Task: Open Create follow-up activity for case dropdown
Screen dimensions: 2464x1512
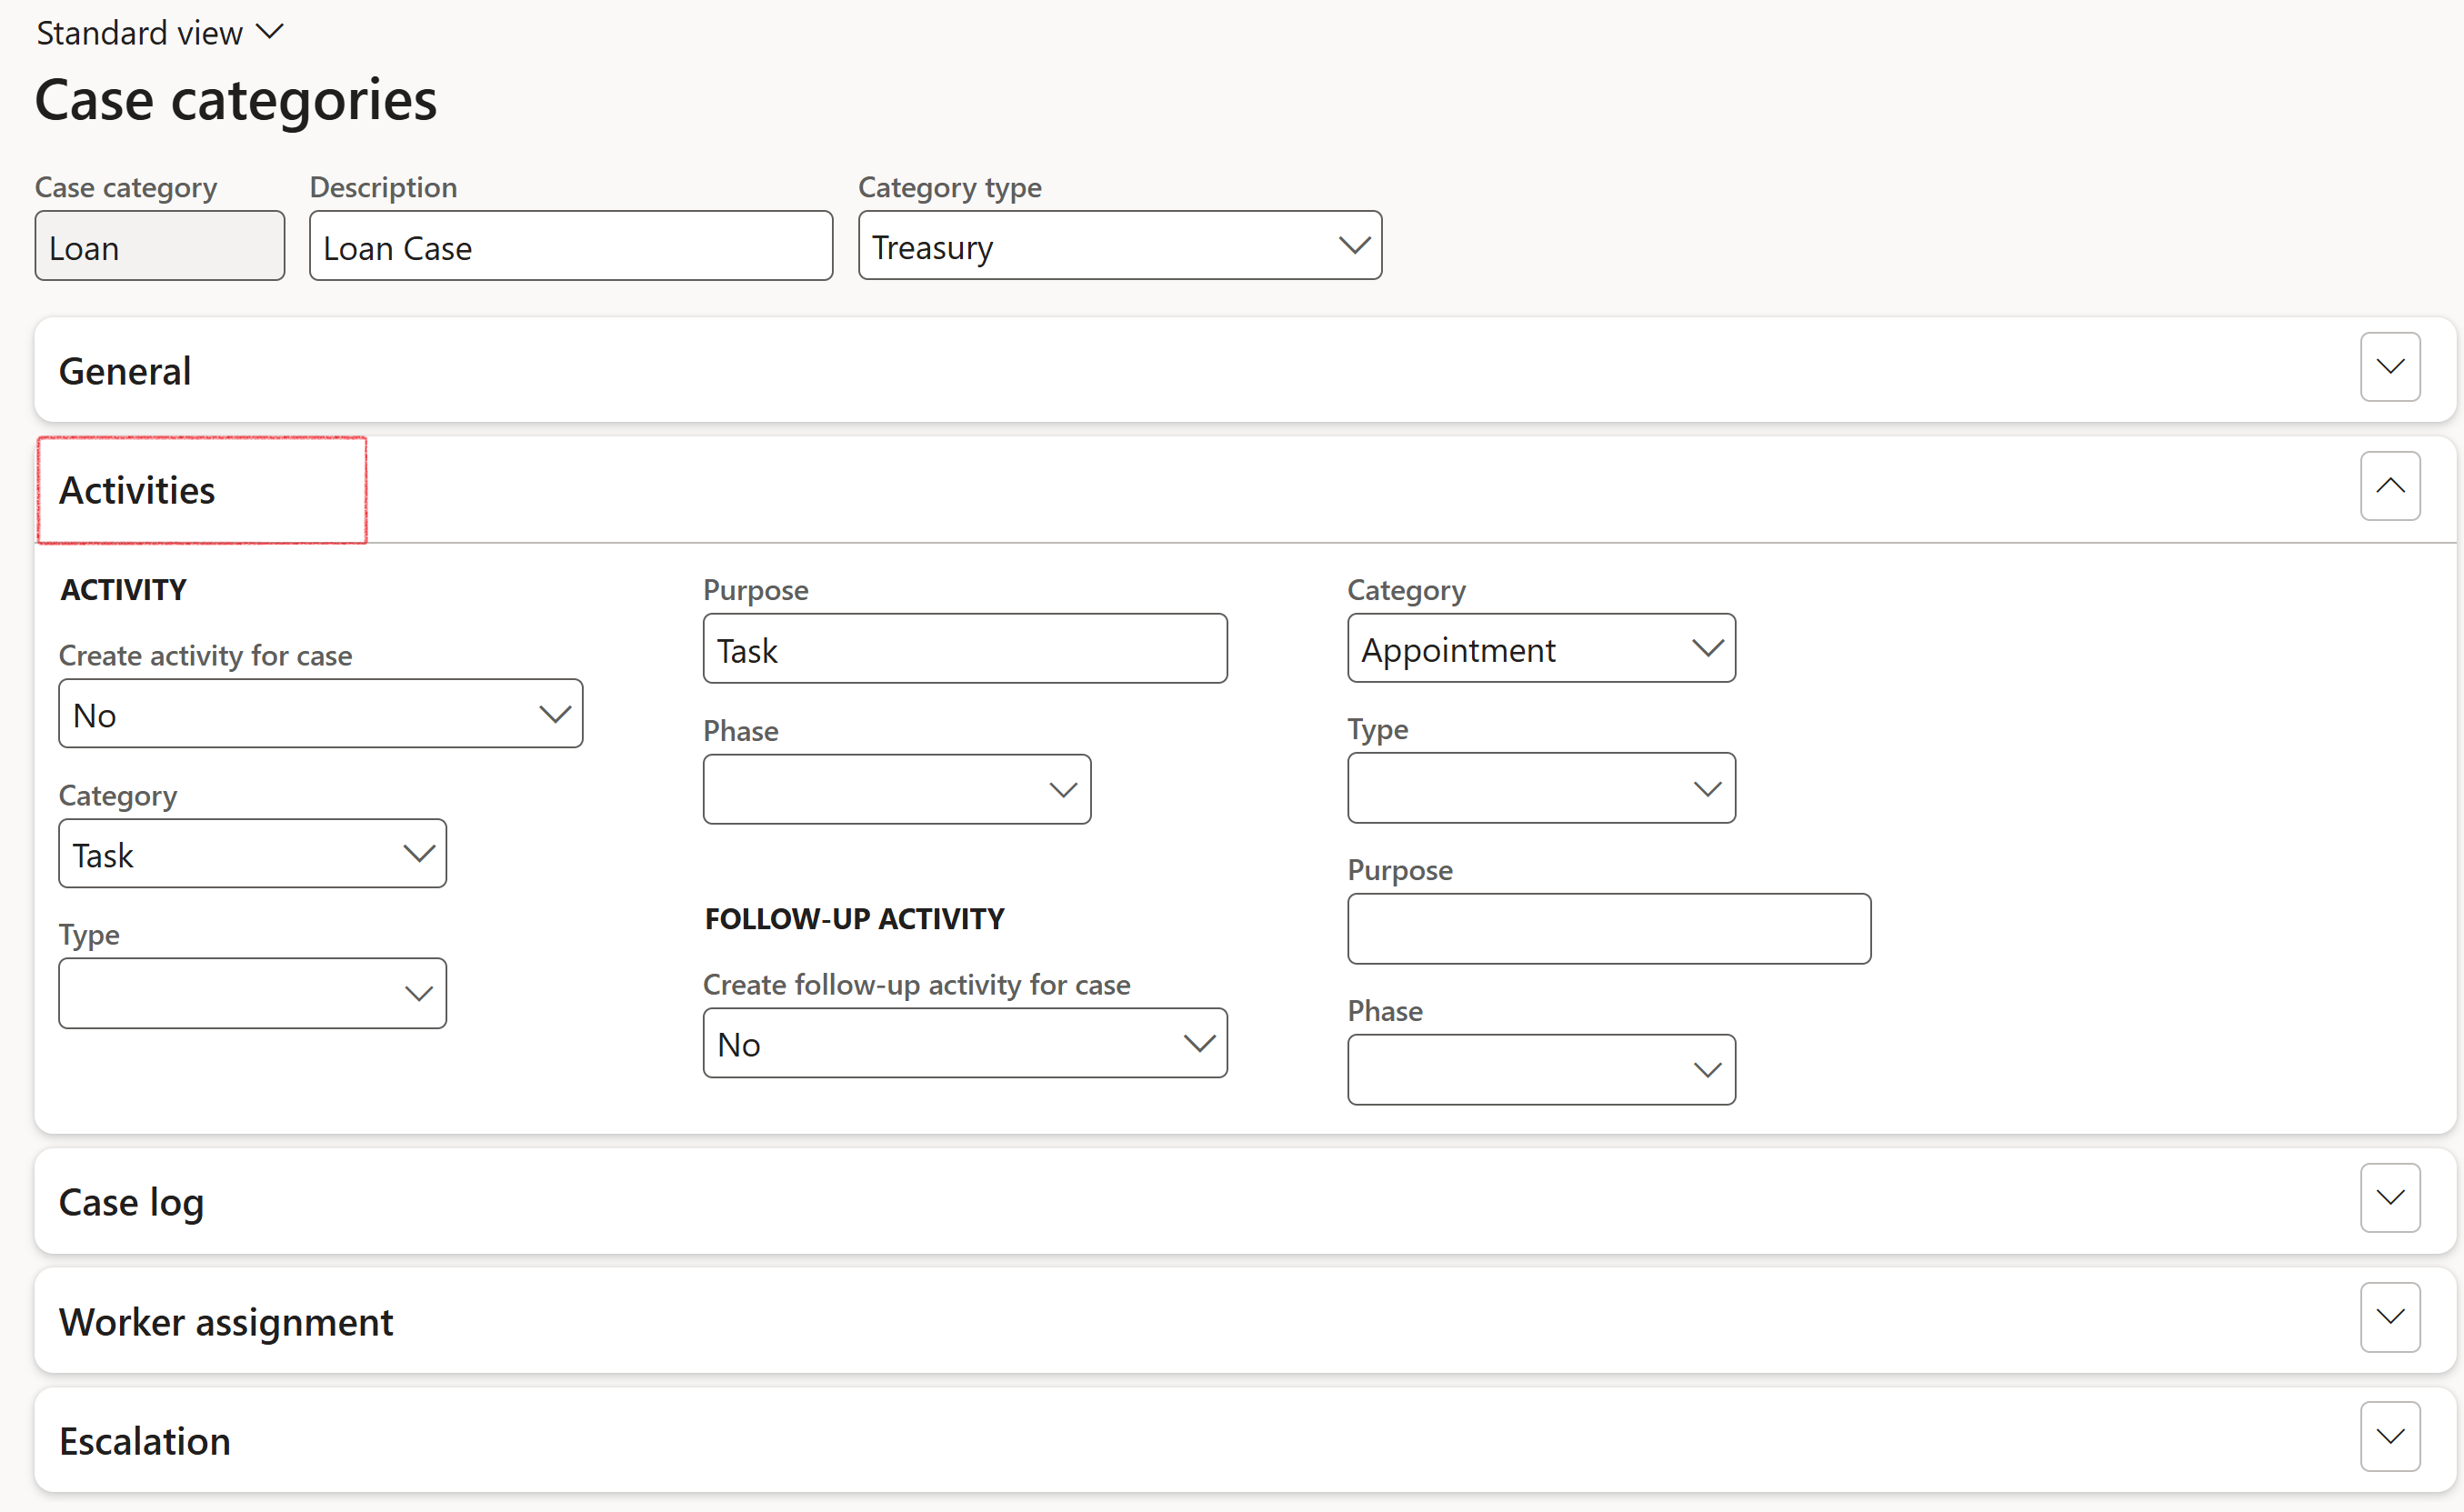Action: [964, 1043]
